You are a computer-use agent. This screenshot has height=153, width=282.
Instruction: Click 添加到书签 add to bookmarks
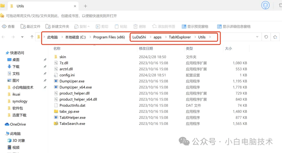(163, 27)
